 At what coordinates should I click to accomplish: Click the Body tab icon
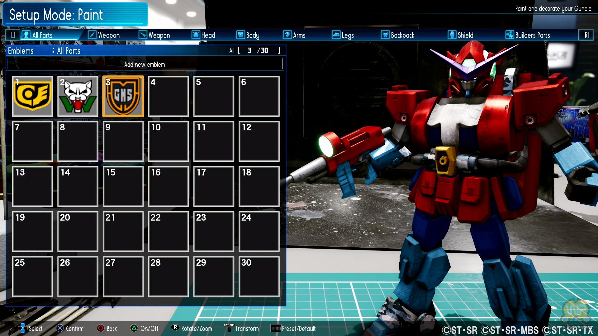240,35
